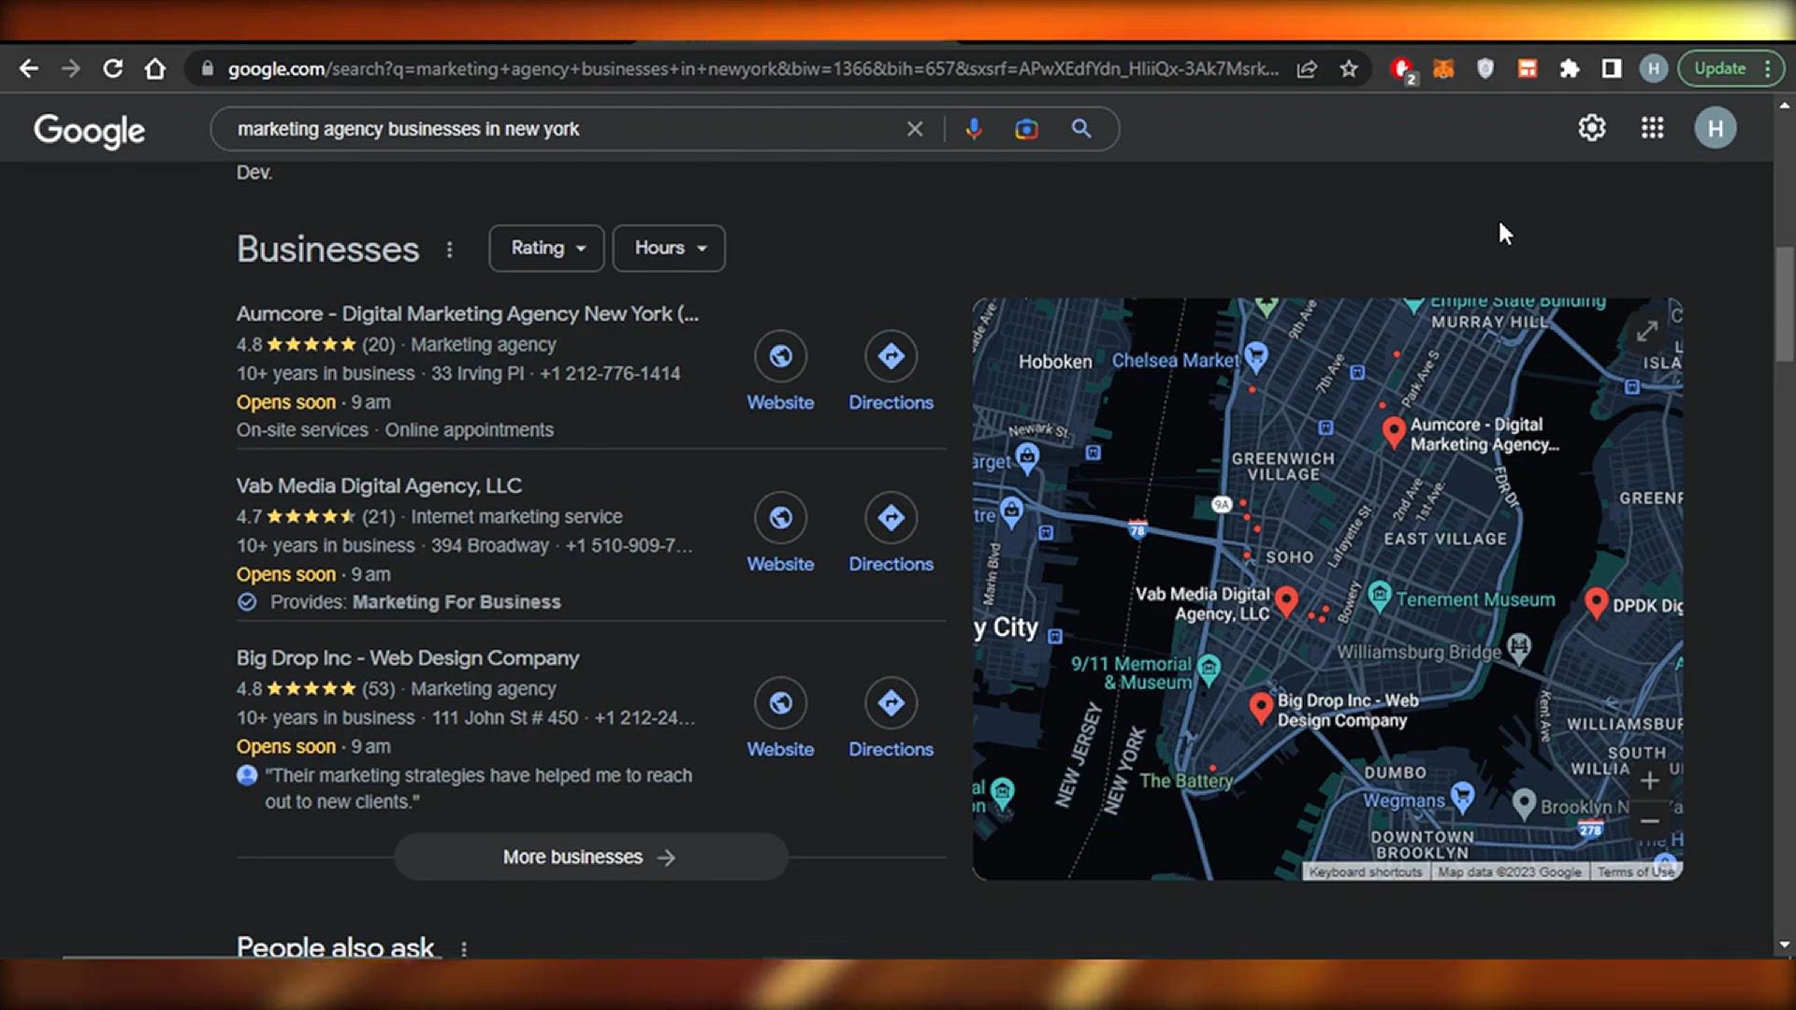
Task: Click the Tenement Museum map marker
Action: [x=1380, y=596]
